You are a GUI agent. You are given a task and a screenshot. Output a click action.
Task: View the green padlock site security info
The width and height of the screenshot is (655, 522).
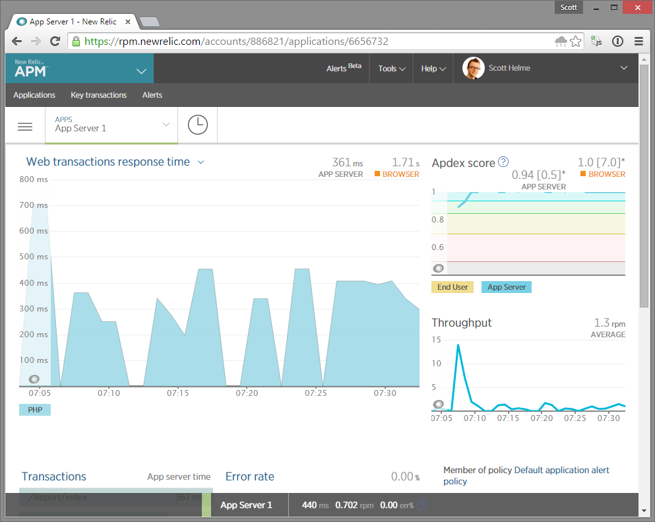76,41
